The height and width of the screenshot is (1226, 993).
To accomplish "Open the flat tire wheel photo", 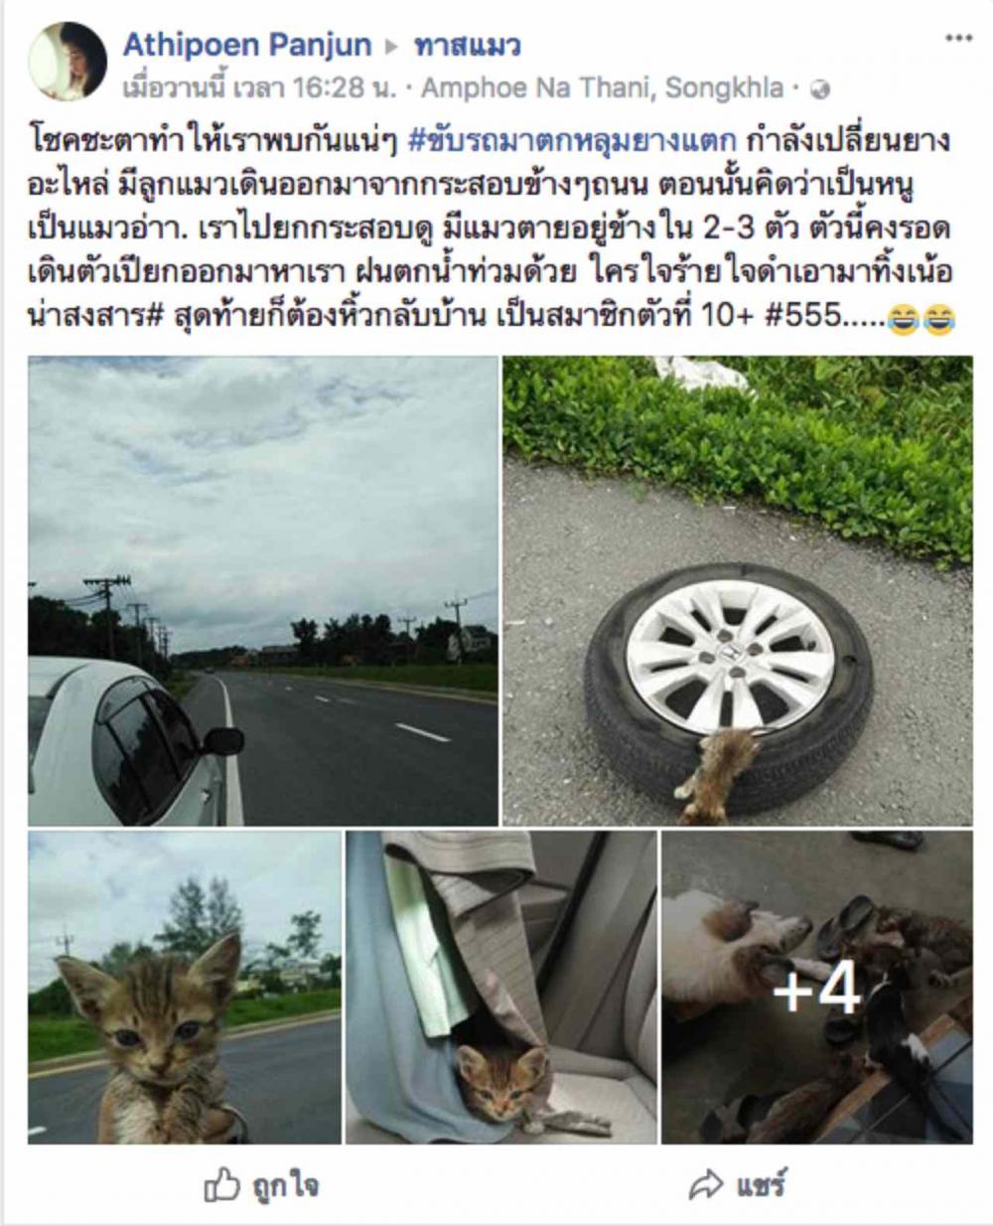I will (x=738, y=591).
